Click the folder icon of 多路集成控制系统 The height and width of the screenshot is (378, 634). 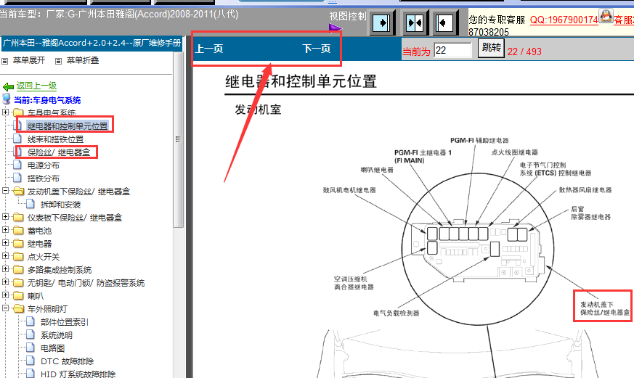tap(17, 270)
